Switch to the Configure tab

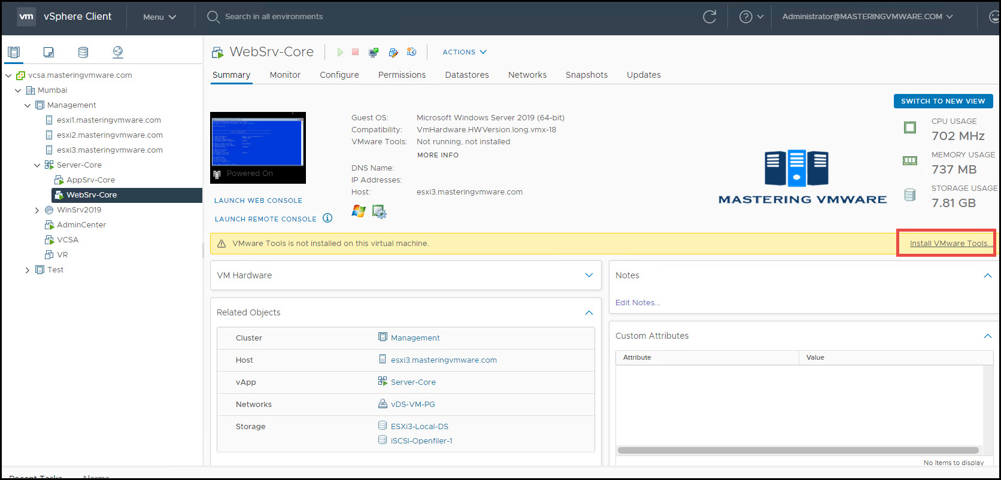click(339, 75)
